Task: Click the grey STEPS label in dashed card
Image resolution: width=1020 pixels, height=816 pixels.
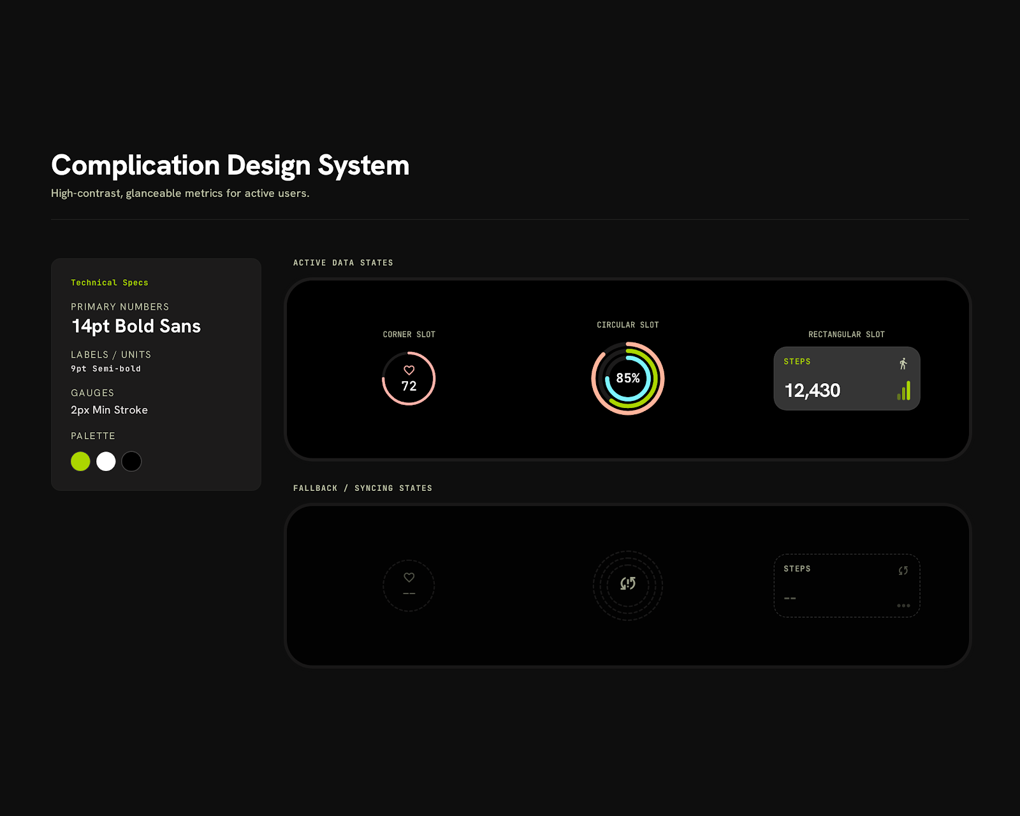Action: coord(797,569)
